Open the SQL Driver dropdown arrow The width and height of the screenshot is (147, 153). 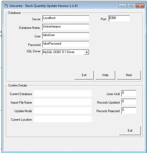[87, 52]
